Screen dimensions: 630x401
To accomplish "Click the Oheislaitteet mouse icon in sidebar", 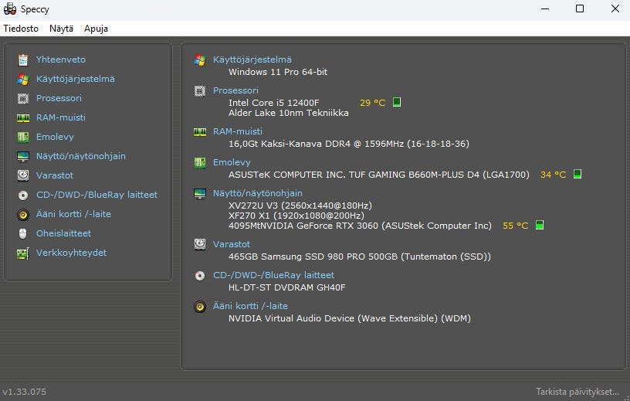I will point(23,233).
